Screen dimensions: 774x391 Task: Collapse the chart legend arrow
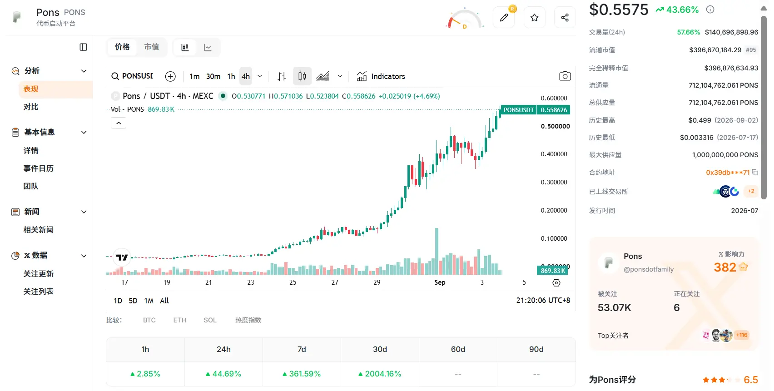click(x=119, y=123)
